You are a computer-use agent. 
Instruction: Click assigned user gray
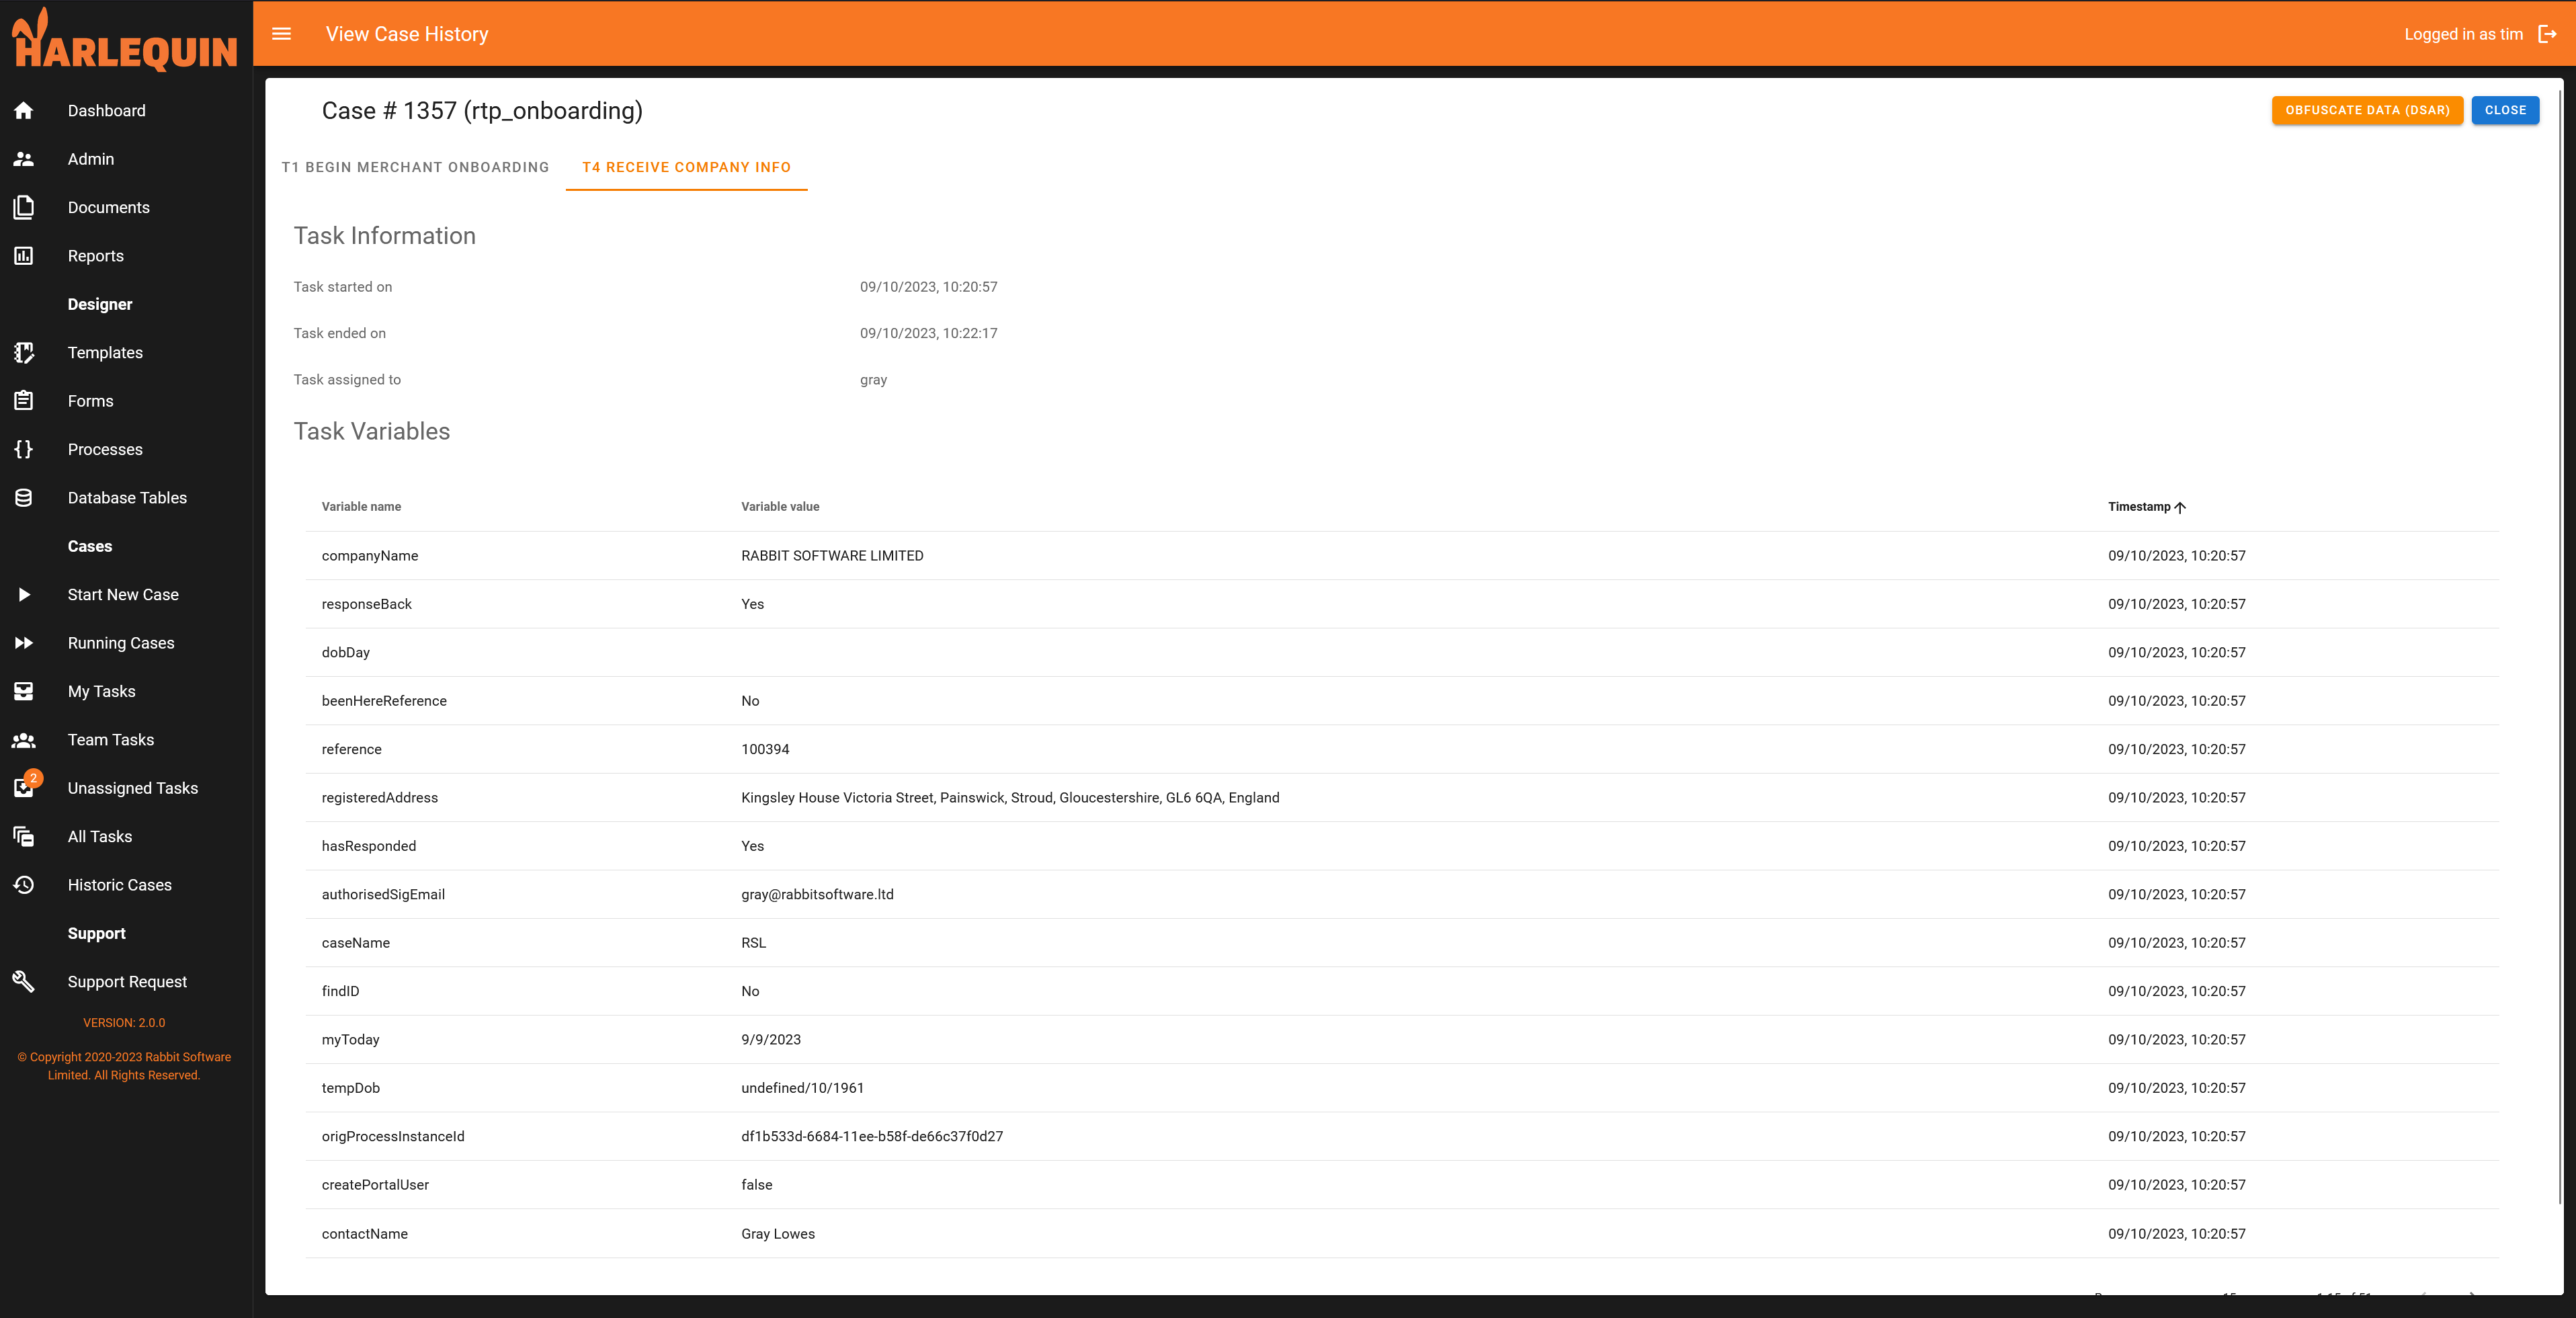pyautogui.click(x=874, y=380)
